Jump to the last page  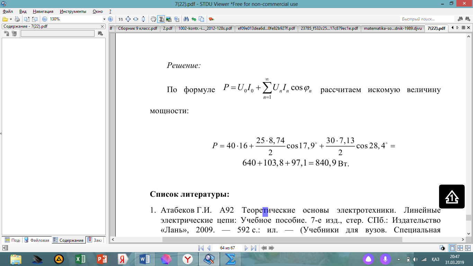[x=253, y=248]
